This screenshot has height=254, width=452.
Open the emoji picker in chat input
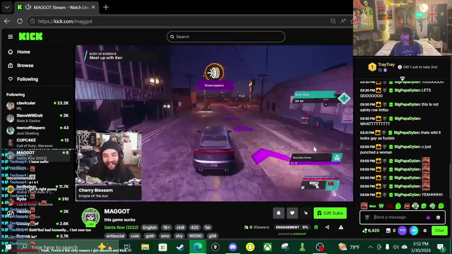(x=438, y=217)
